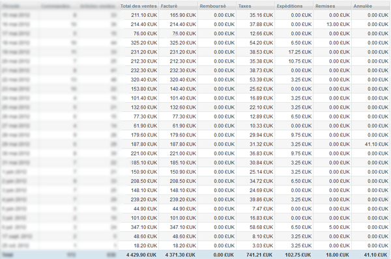The width and height of the screenshot is (391, 259).
Task: Click the Taxes column header
Action: click(x=255, y=6)
